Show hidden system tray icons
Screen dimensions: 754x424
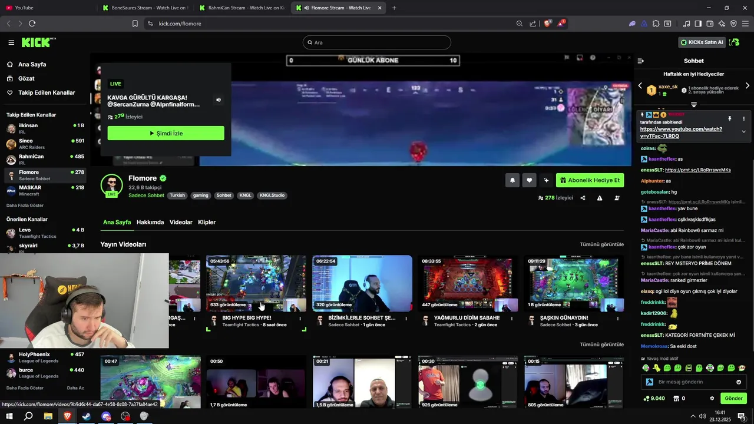693,416
